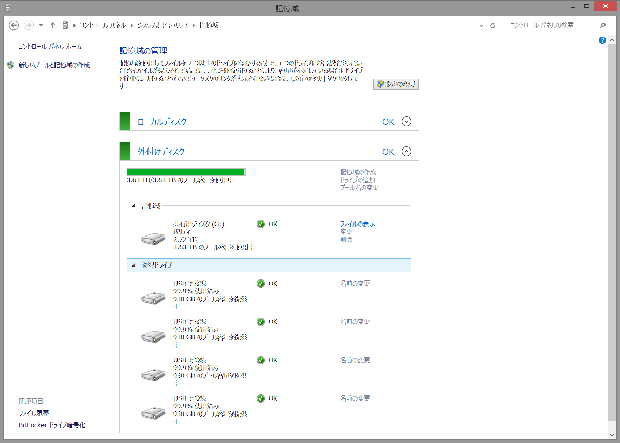Viewport: 620px width, 443px height.
Task: Click the back navigation arrow
Action: pyautogui.click(x=14, y=25)
